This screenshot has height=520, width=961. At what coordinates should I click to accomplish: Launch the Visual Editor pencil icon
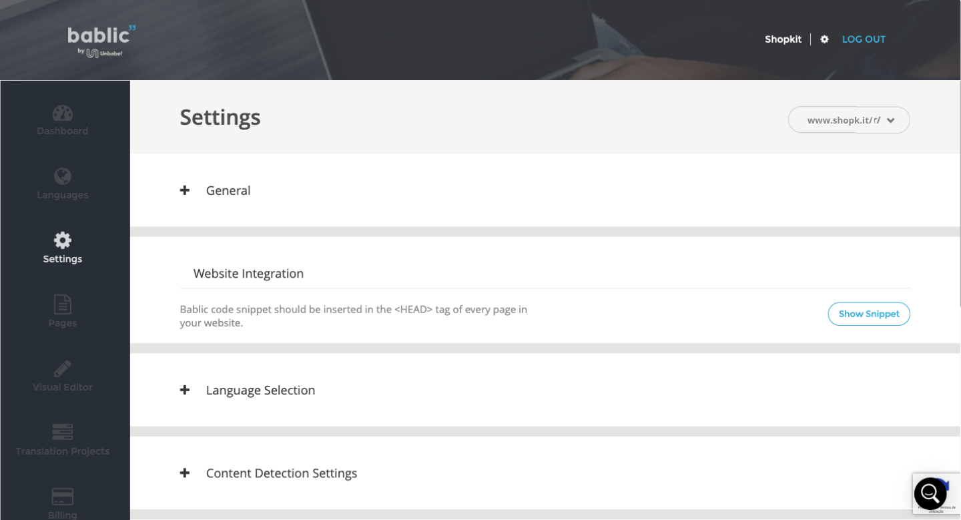63,368
